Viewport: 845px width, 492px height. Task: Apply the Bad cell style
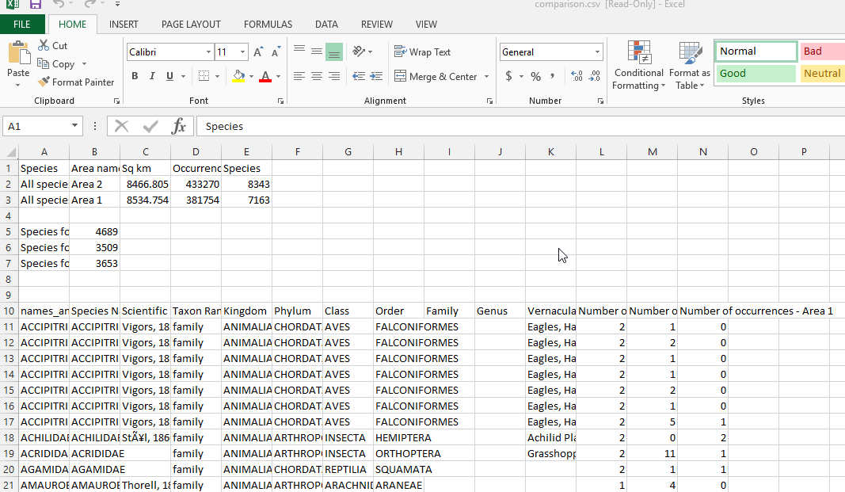click(x=822, y=51)
